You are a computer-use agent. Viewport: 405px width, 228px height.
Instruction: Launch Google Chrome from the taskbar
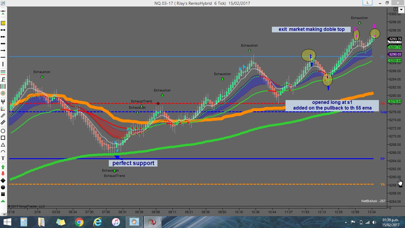pos(79,222)
